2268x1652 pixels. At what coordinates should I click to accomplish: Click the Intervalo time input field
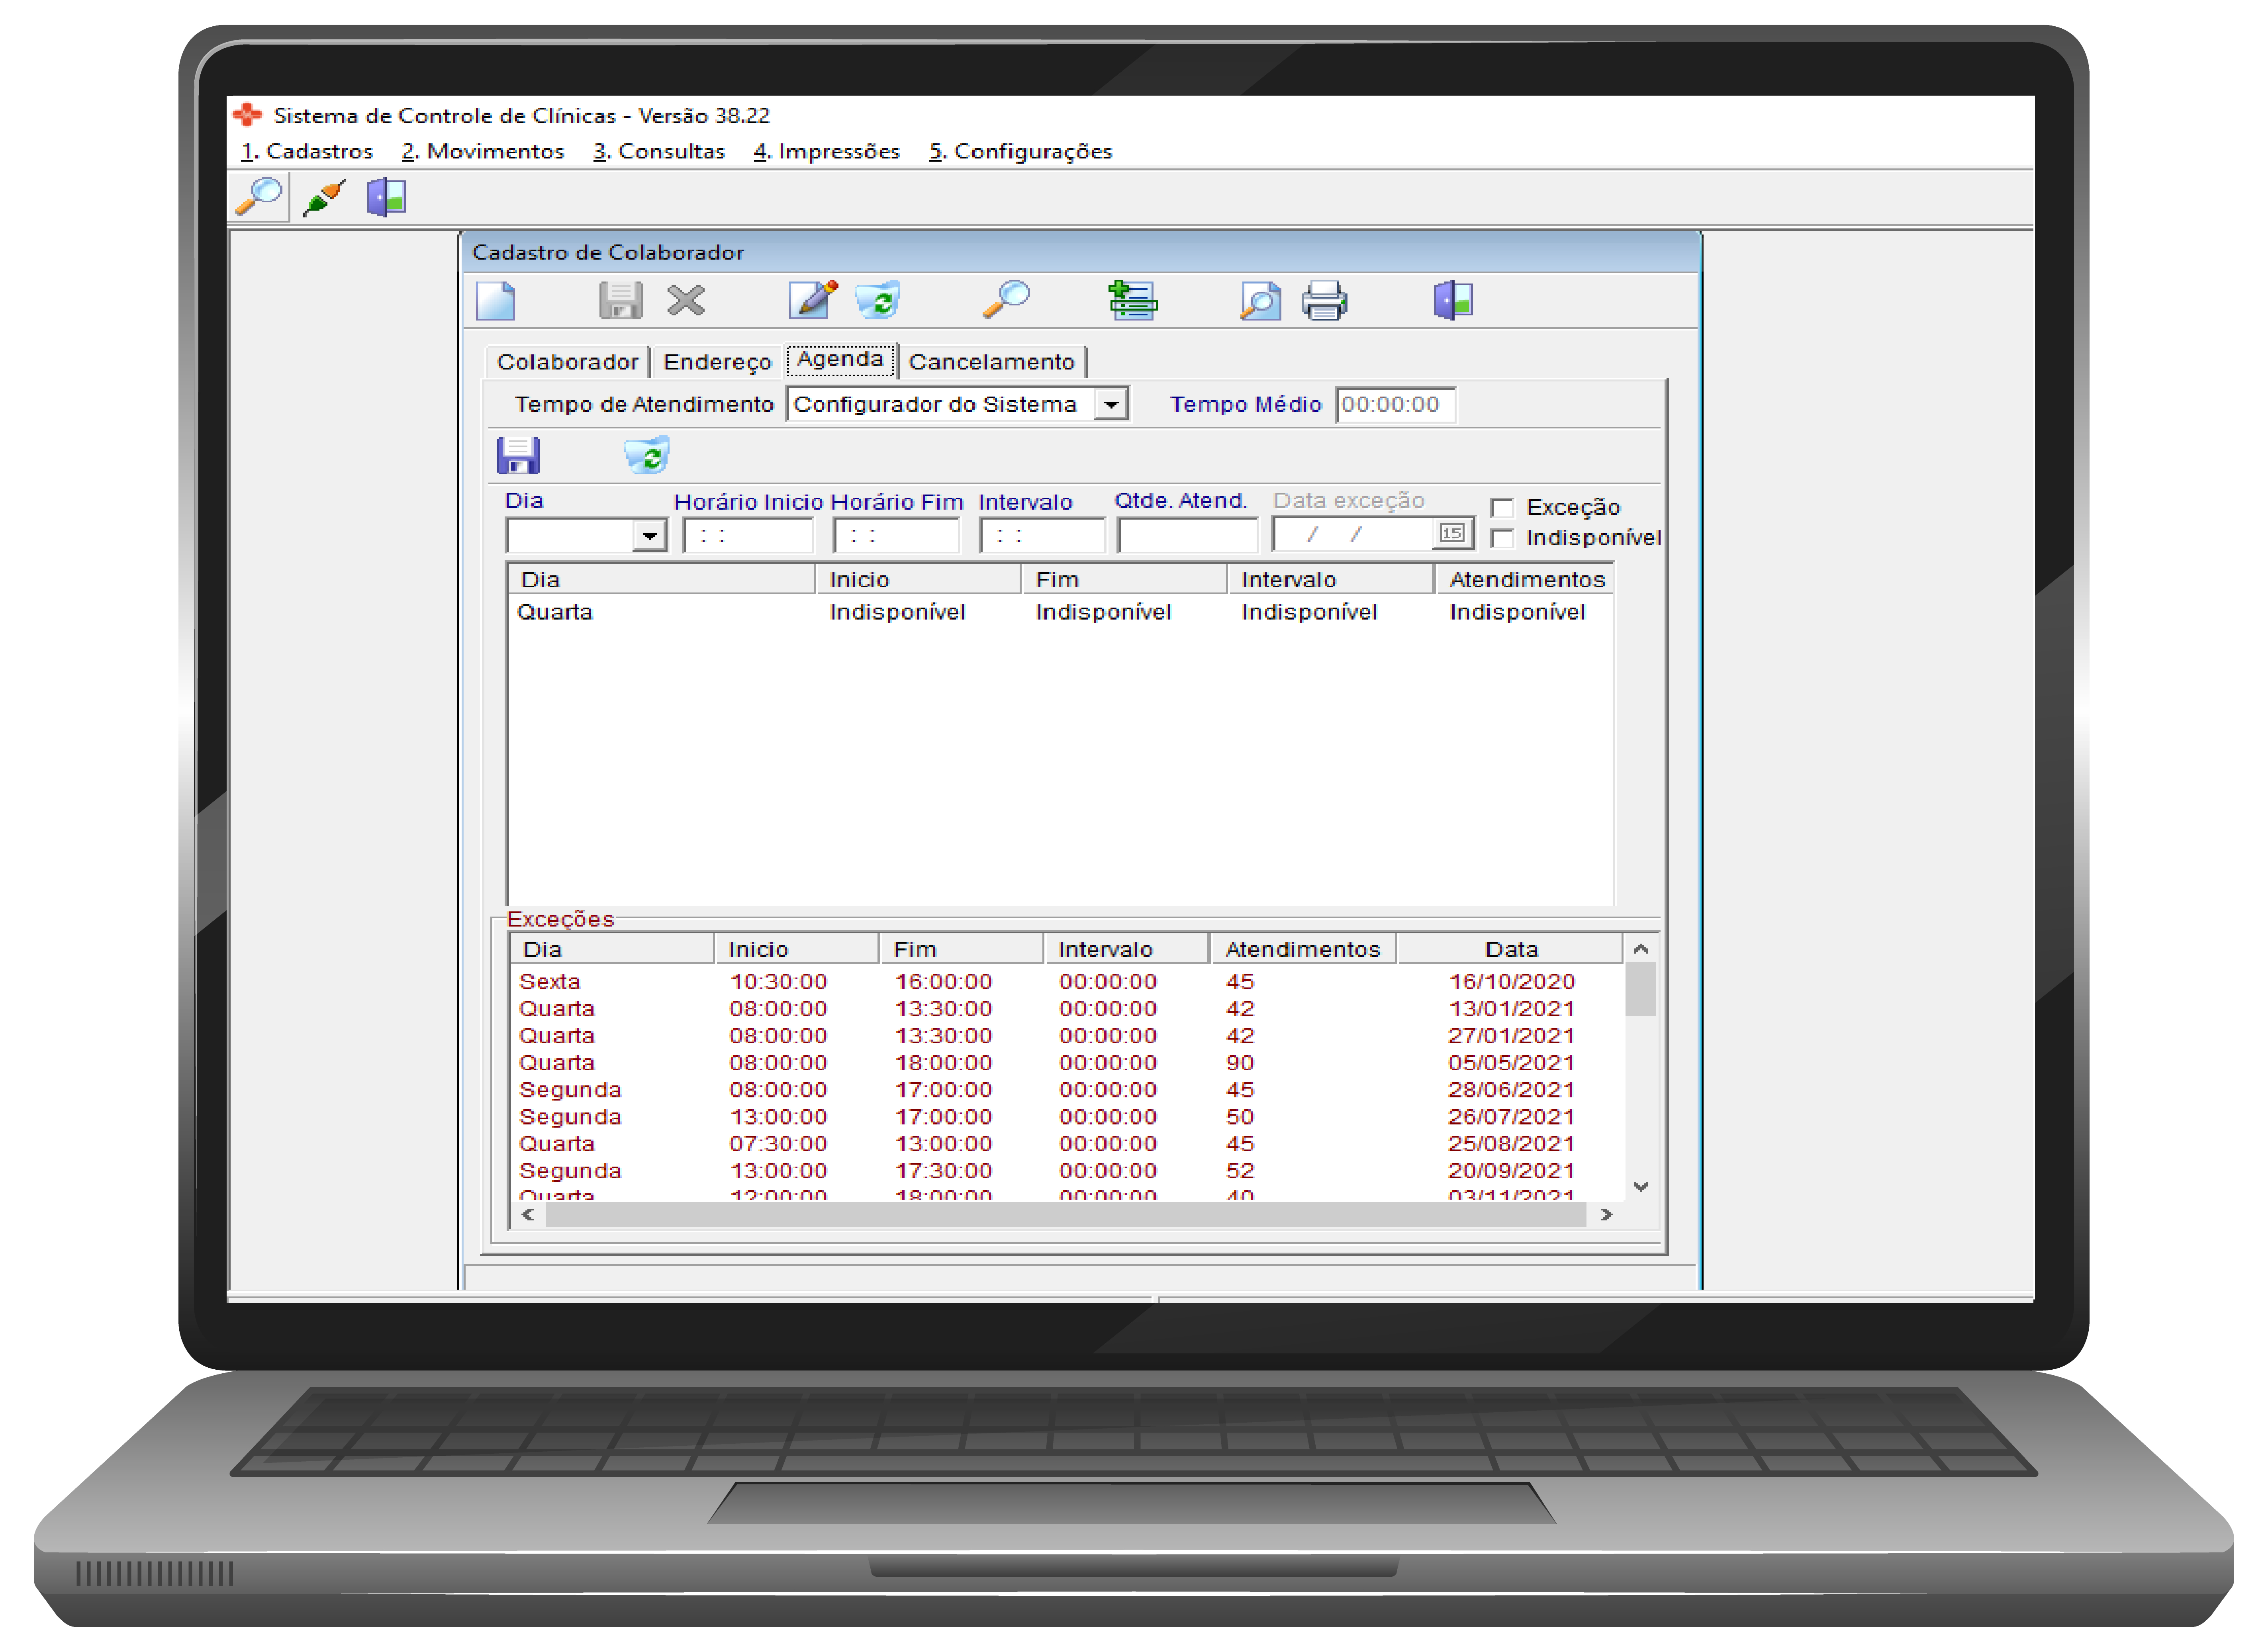[x=1042, y=536]
